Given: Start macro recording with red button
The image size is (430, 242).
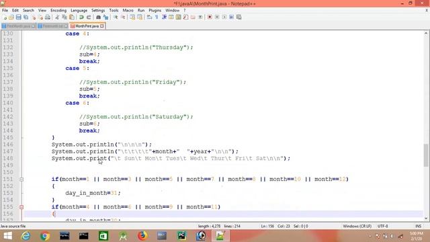Looking at the screenshot, I should (210, 17).
